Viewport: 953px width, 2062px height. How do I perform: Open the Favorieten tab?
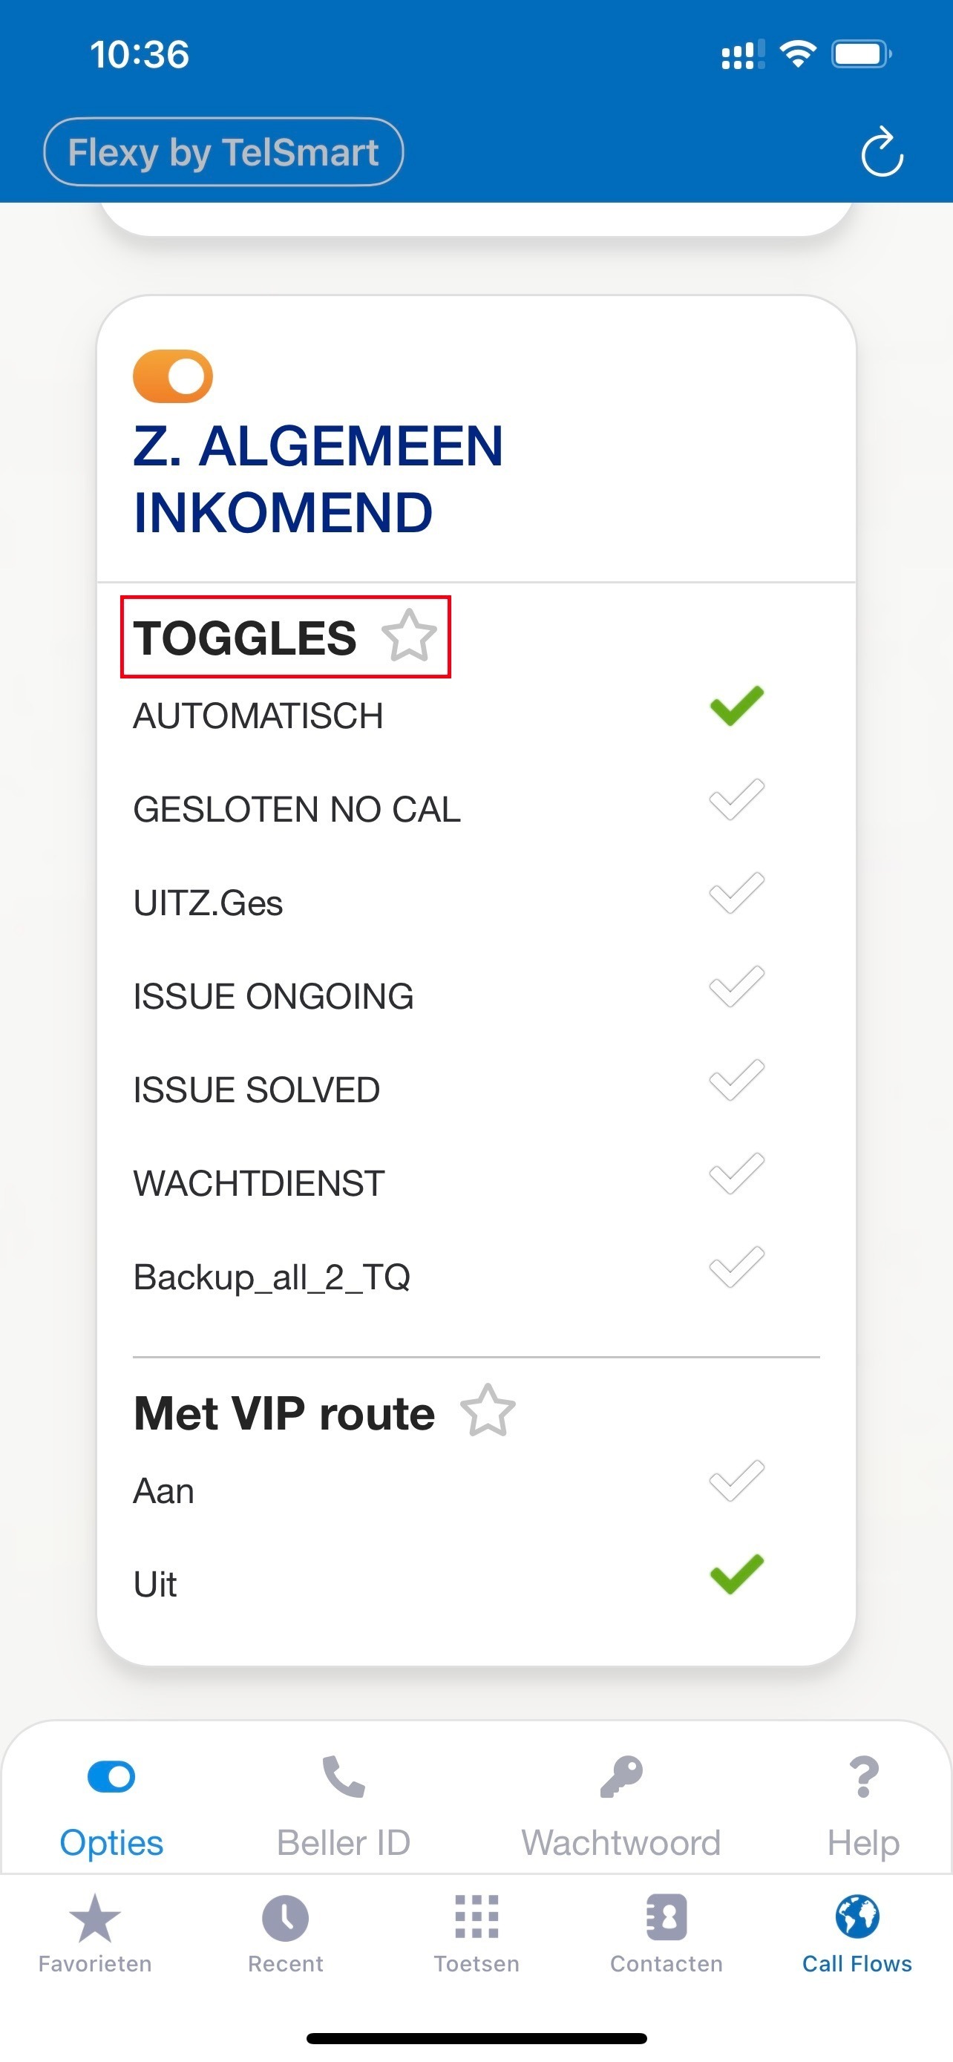tap(94, 1934)
